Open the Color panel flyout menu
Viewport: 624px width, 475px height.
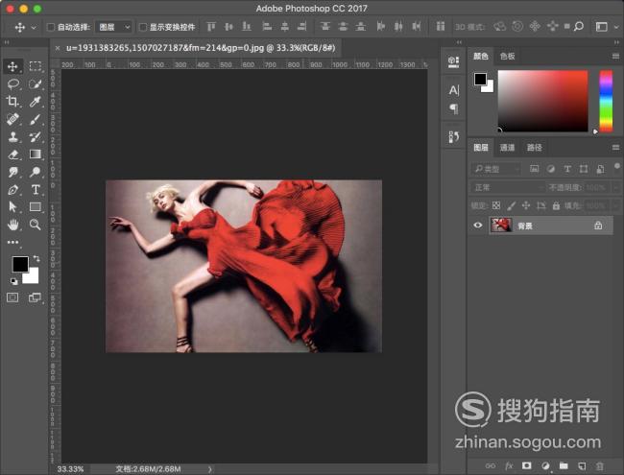pos(615,57)
